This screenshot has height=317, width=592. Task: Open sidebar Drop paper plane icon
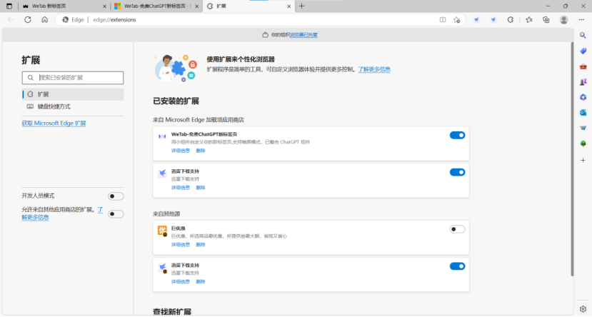click(583, 129)
